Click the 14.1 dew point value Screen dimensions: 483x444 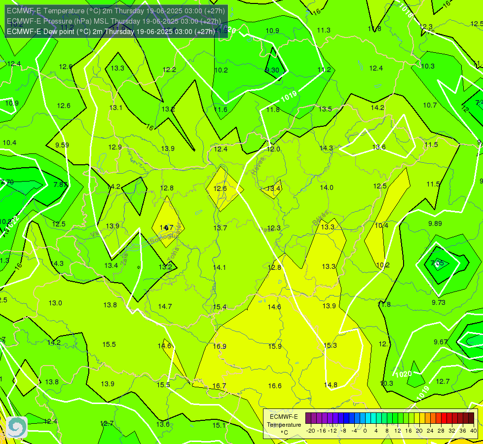click(x=220, y=267)
